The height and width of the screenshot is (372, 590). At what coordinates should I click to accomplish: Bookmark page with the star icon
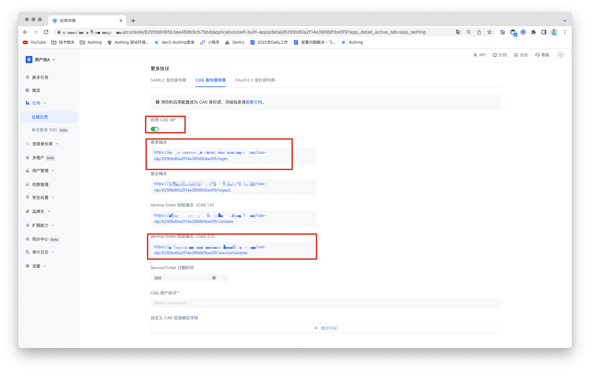coord(490,32)
